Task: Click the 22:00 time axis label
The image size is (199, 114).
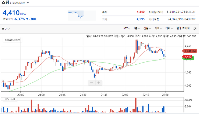Action: 125,95
